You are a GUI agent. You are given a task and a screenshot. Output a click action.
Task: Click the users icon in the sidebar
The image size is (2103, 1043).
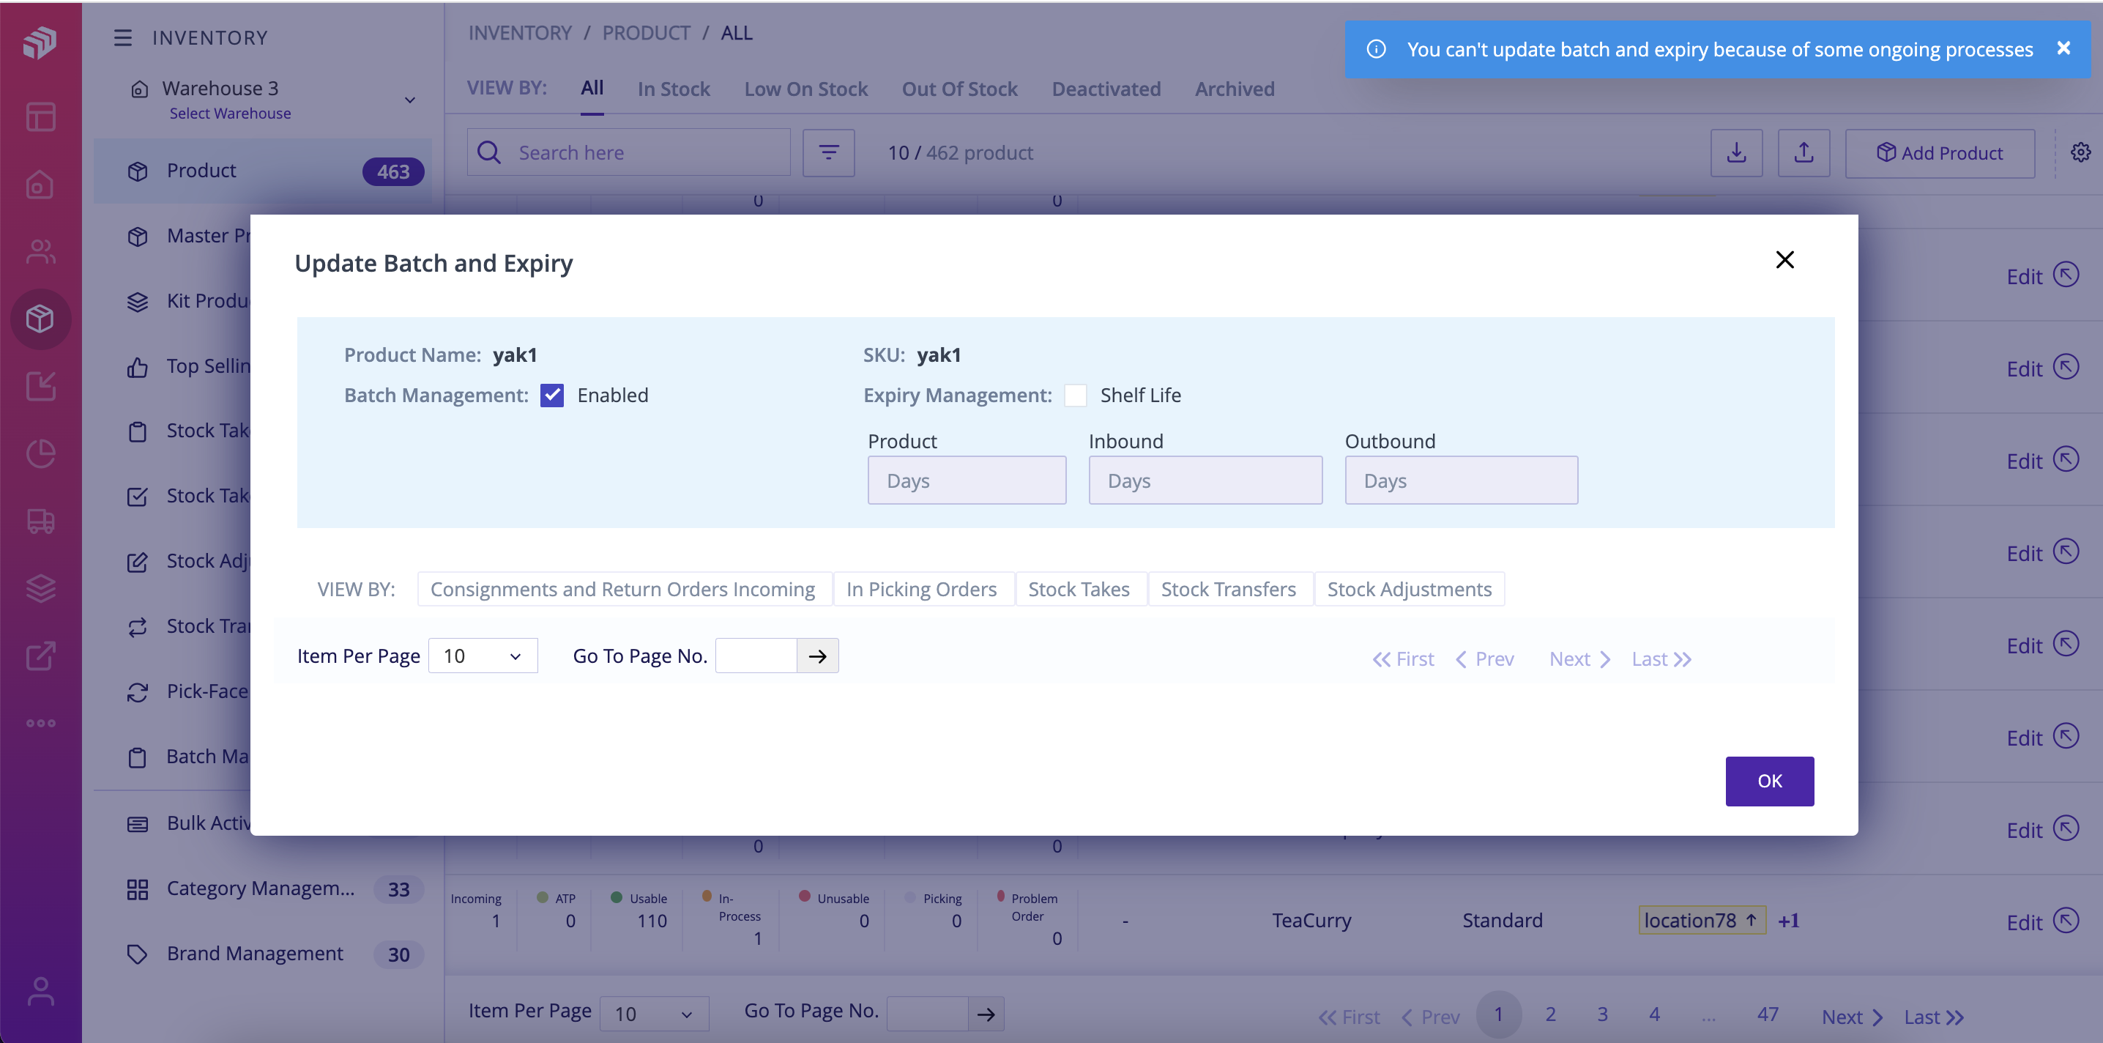(x=40, y=250)
